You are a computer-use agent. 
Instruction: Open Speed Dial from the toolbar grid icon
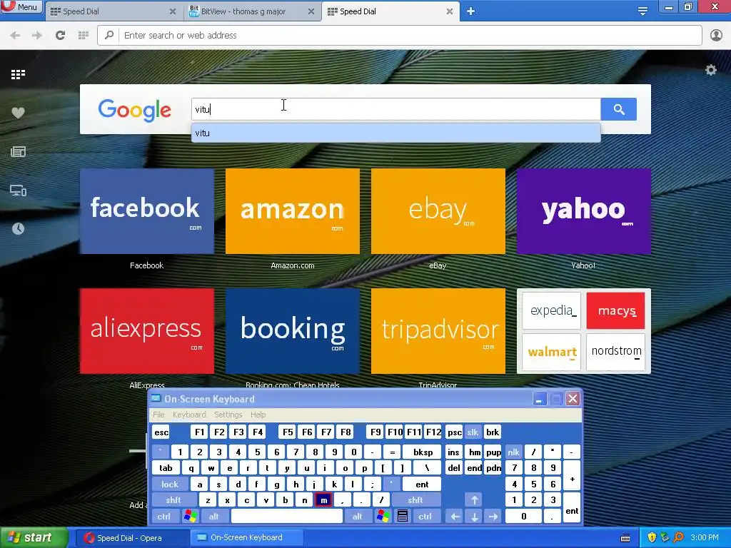tap(84, 36)
